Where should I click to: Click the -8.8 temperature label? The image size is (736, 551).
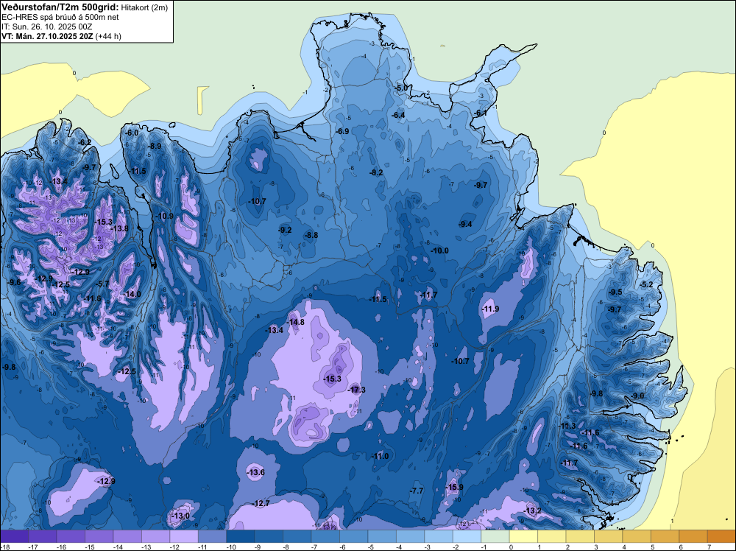coord(311,235)
